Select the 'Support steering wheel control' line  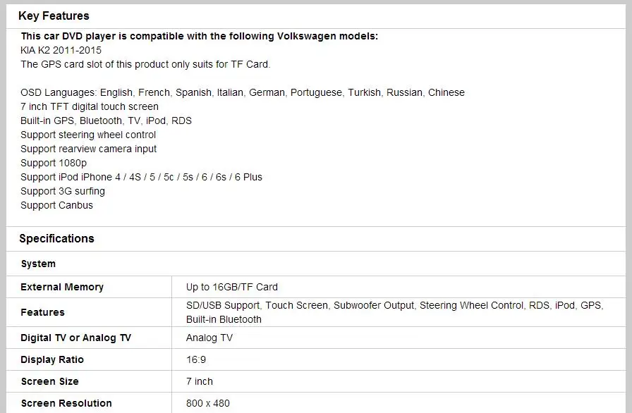tap(88, 135)
